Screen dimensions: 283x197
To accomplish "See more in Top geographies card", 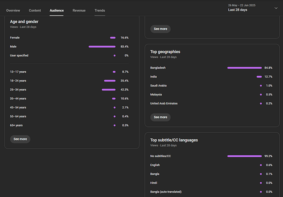I will coord(160,117).
